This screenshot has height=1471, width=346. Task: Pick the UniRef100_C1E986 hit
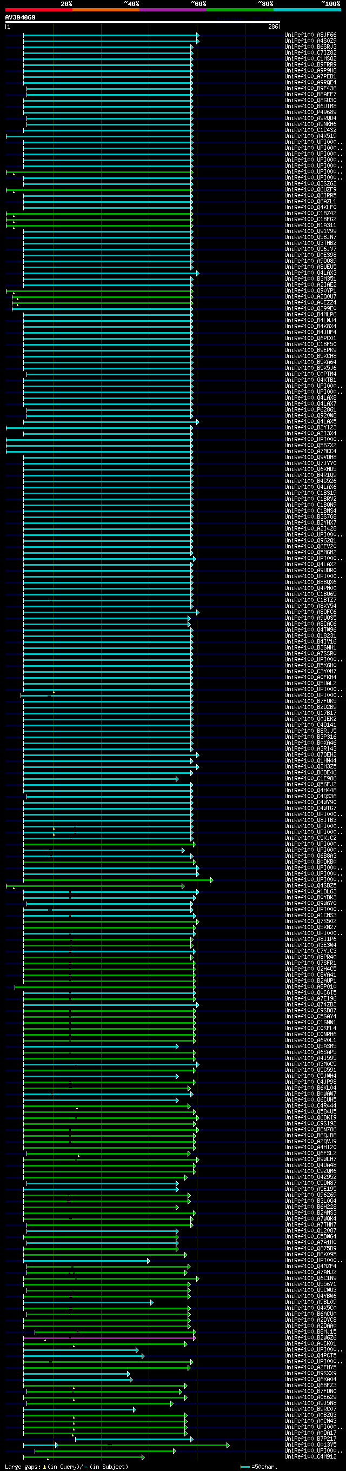click(x=311, y=779)
